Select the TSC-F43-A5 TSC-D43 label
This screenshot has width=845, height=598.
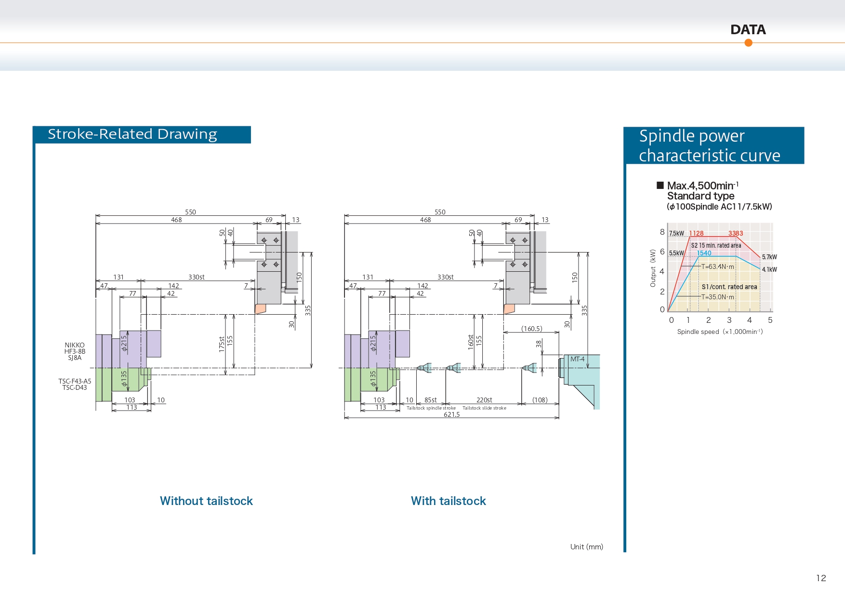(75, 385)
